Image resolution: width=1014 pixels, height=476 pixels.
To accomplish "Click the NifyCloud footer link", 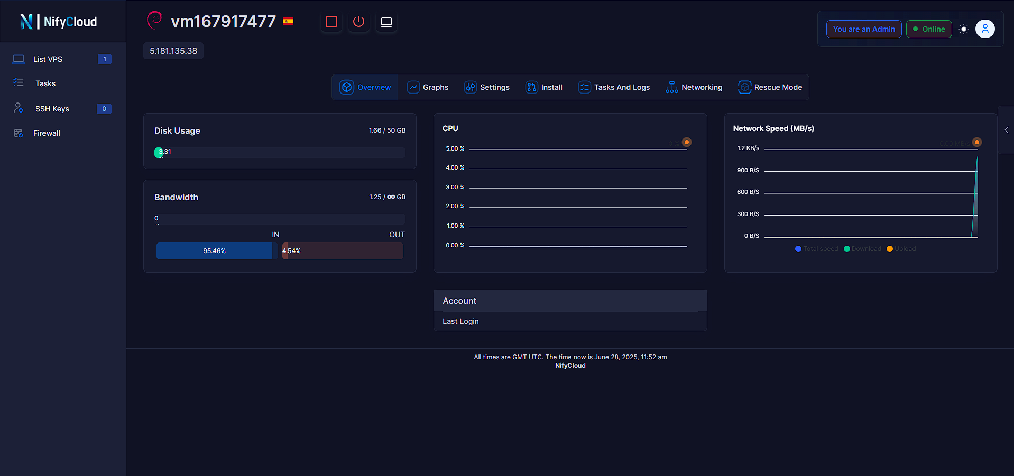I will tap(570, 366).
